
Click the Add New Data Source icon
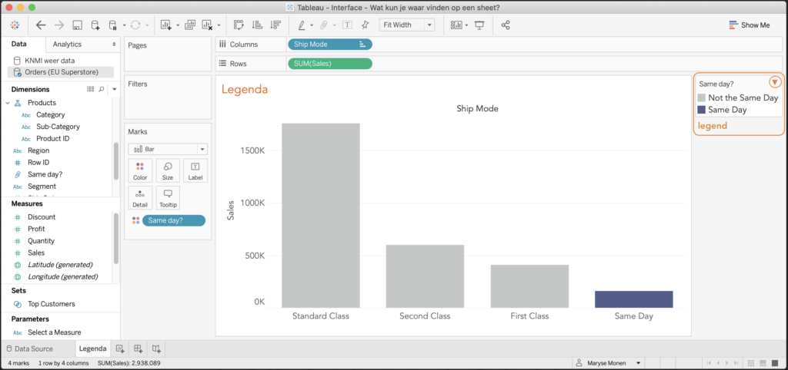click(95, 25)
